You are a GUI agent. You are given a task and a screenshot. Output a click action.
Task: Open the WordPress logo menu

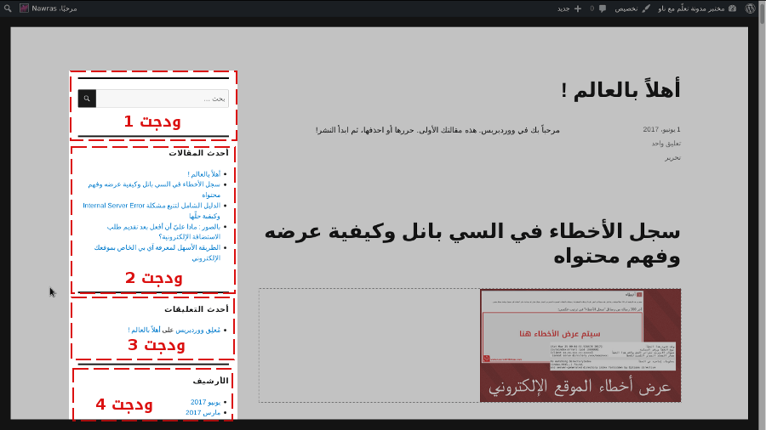(750, 8)
